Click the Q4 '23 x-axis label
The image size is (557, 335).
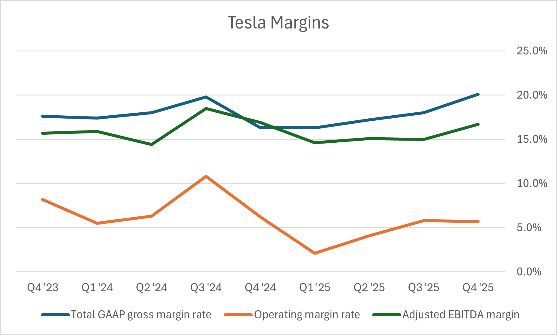43,287
